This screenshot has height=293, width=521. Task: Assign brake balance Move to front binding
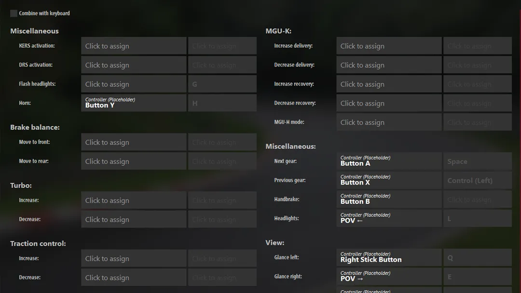click(134, 142)
